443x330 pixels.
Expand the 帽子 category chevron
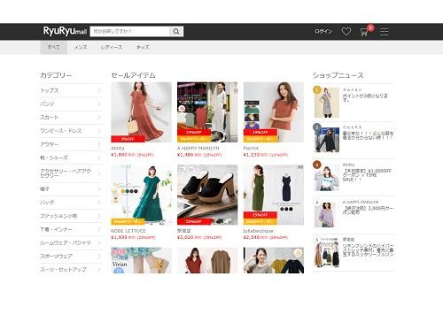click(99, 188)
